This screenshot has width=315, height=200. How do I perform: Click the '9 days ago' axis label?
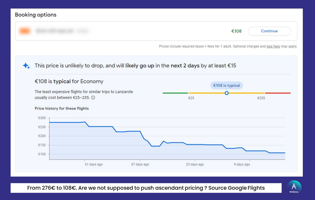(242, 164)
